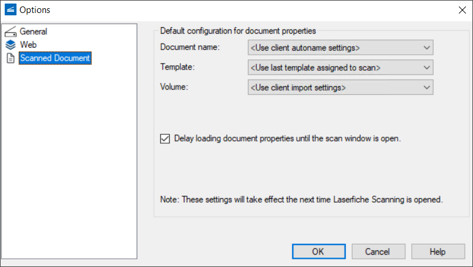Close the Options dialog
Viewport: 473px width, 267px height.
tap(462, 10)
